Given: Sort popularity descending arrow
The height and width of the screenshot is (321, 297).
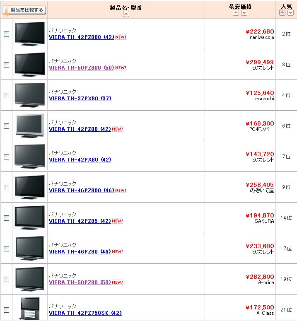Looking at the screenshot, I should point(290,13).
